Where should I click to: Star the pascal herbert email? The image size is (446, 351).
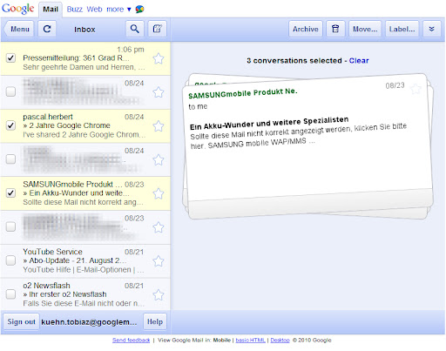tap(159, 126)
